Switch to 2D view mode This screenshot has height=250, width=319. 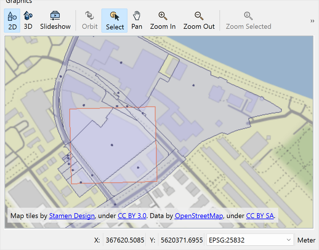point(12,20)
